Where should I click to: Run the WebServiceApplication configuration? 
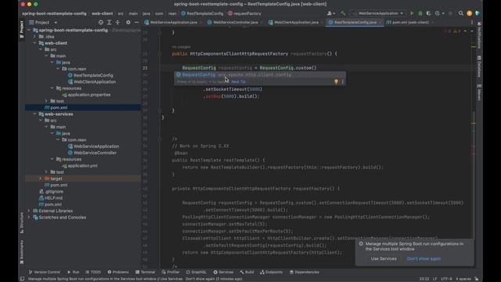tap(412, 13)
